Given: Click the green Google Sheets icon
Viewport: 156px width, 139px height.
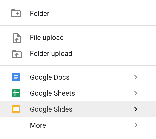Looking at the screenshot, I should (16, 93).
